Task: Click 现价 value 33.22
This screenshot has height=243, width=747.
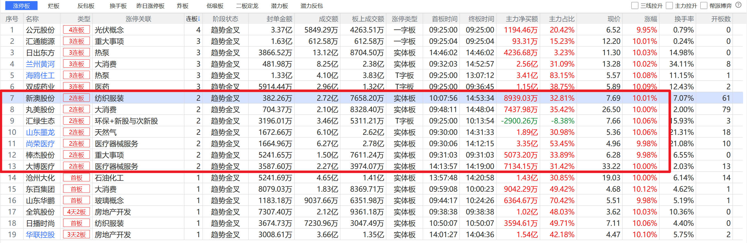Action: click(611, 166)
